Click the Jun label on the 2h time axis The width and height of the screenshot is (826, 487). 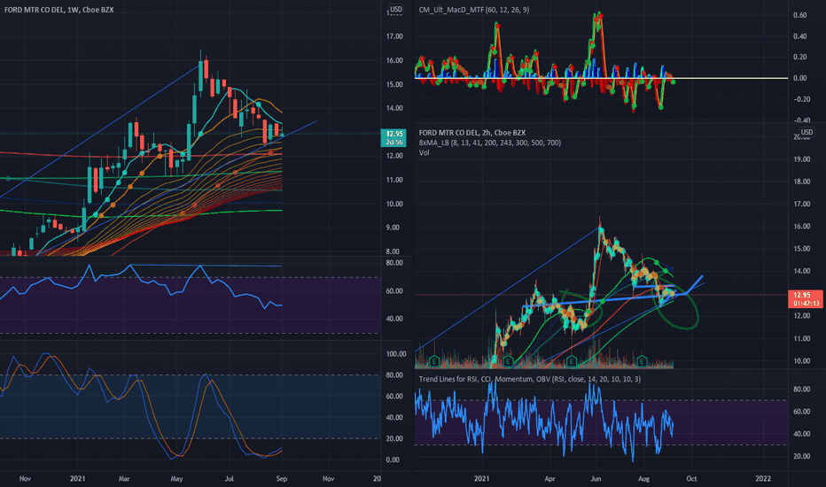click(596, 478)
